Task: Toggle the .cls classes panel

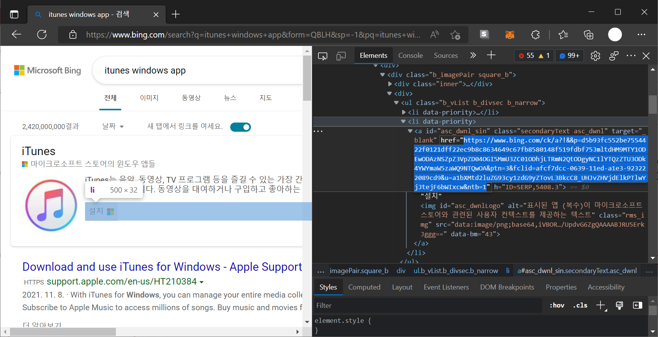Action: [580, 305]
